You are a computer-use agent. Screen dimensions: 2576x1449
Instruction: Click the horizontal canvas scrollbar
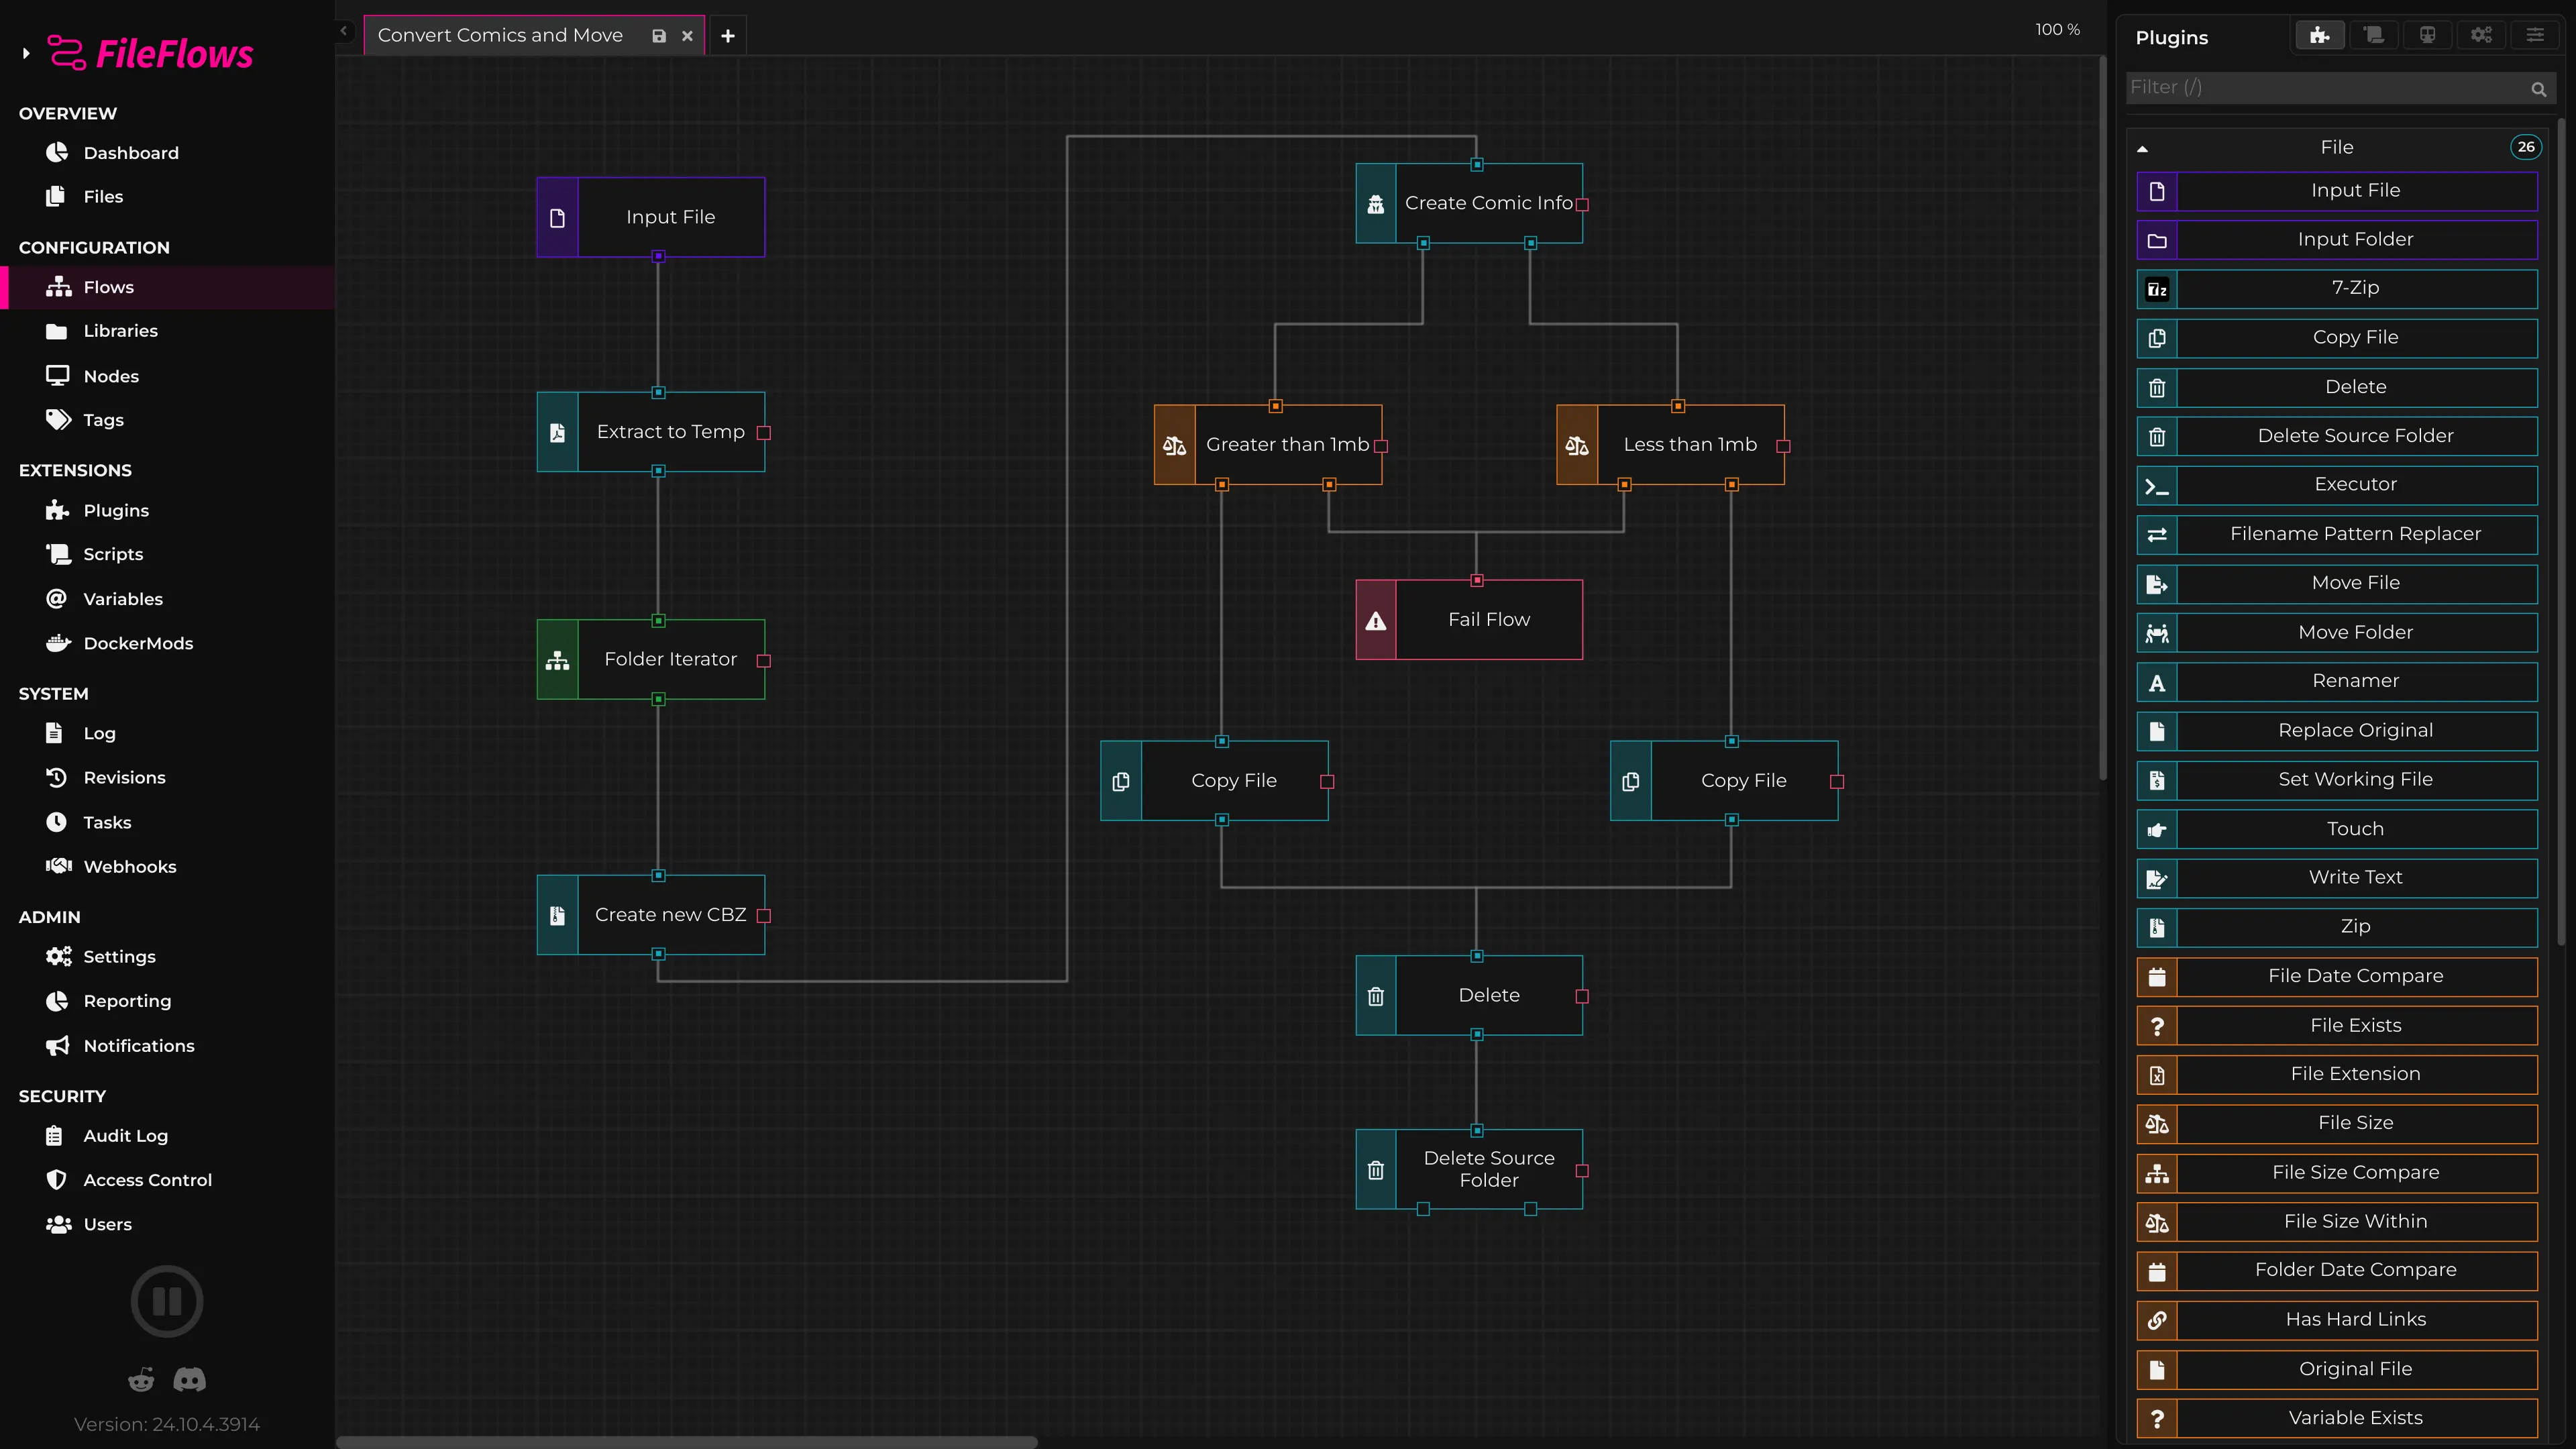pyautogui.click(x=687, y=1442)
